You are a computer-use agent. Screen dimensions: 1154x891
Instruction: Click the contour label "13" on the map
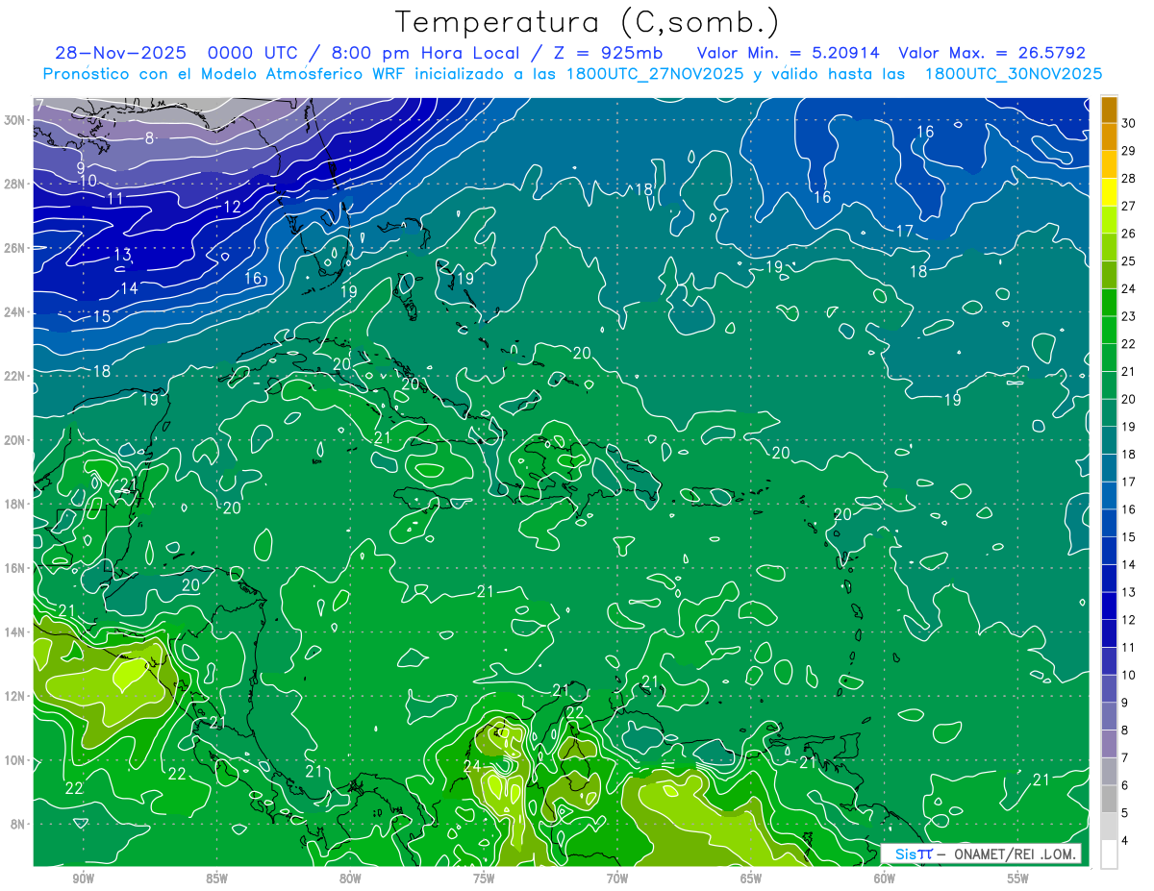click(122, 255)
